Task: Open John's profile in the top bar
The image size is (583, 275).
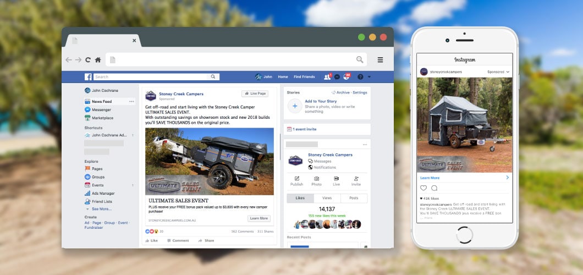Action: click(x=263, y=77)
